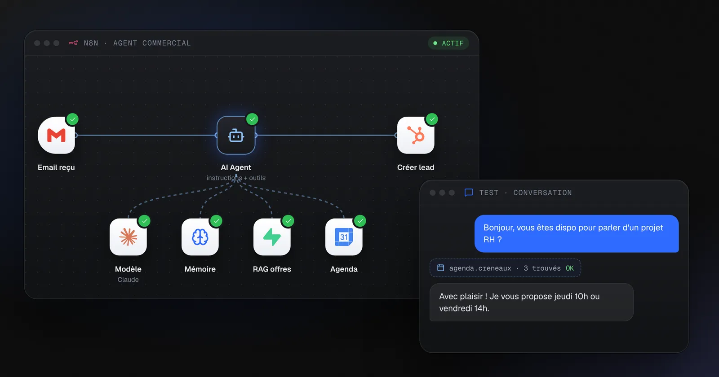This screenshot has height=377, width=719.
Task: Open the Google Calendar Agenda node
Action: [344, 237]
